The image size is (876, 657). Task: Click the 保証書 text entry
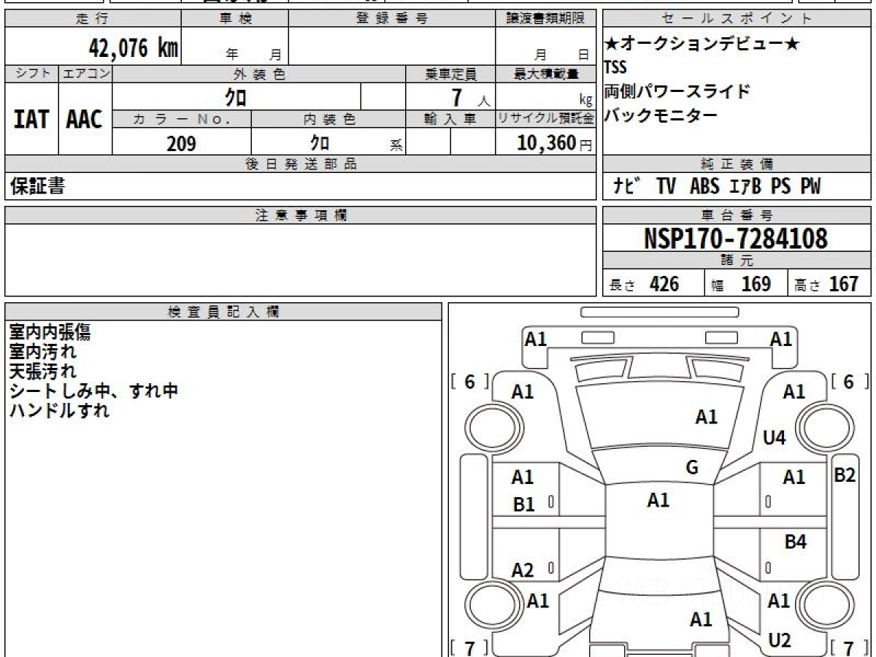point(37,186)
